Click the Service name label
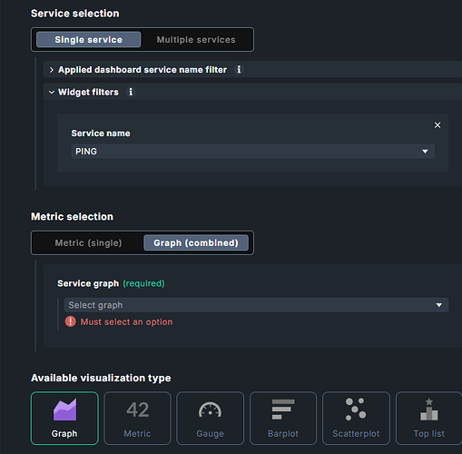Image resolution: width=462 pixels, height=454 pixels. (101, 133)
